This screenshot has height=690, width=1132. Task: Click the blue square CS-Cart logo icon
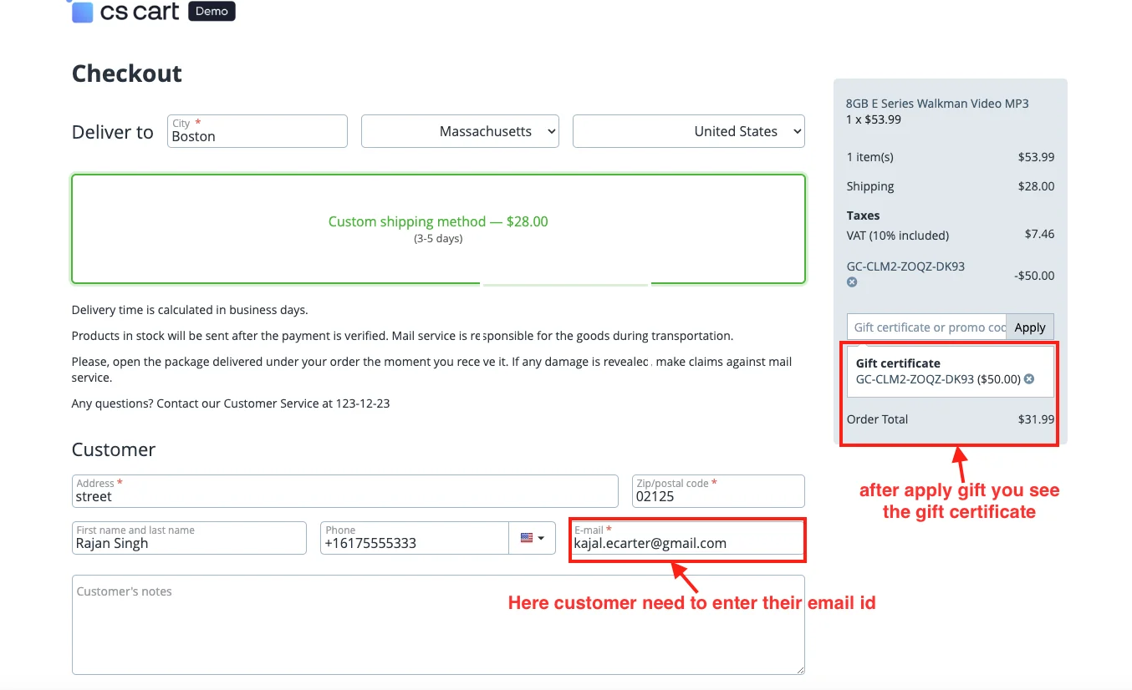coord(82,13)
